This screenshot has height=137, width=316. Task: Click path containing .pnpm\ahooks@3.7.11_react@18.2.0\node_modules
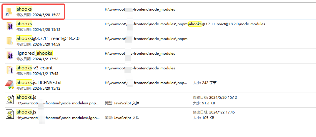pos(185,24)
